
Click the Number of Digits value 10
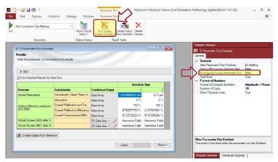[247, 88]
